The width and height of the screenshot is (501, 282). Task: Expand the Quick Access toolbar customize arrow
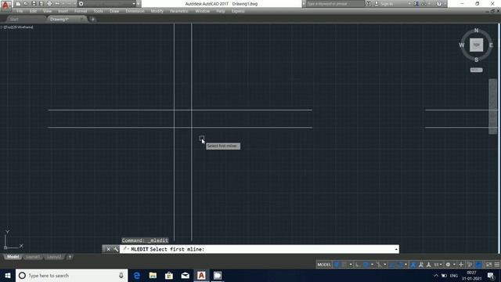coord(139,3)
